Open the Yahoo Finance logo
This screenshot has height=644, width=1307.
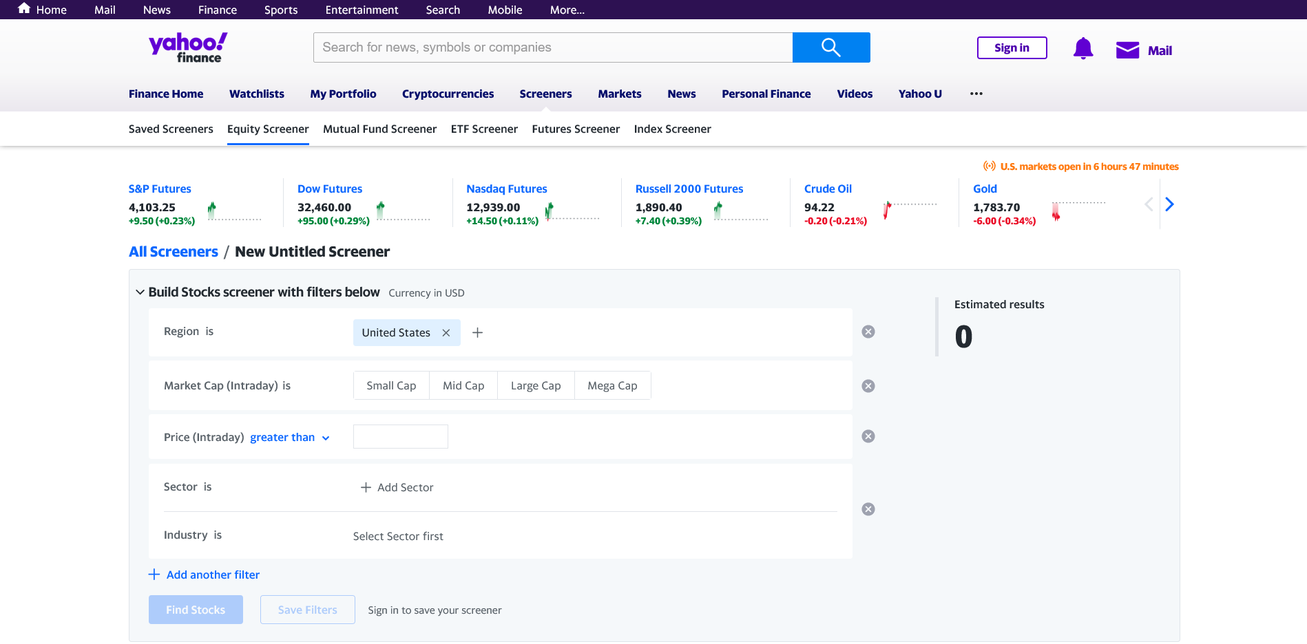[x=188, y=47]
